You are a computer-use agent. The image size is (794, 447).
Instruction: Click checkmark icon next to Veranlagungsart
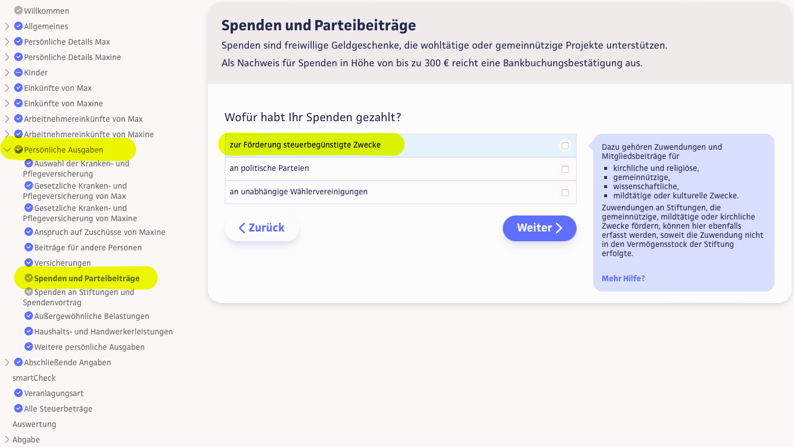(18, 393)
